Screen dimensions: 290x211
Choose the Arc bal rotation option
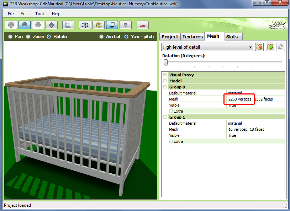pyautogui.click(x=101, y=37)
